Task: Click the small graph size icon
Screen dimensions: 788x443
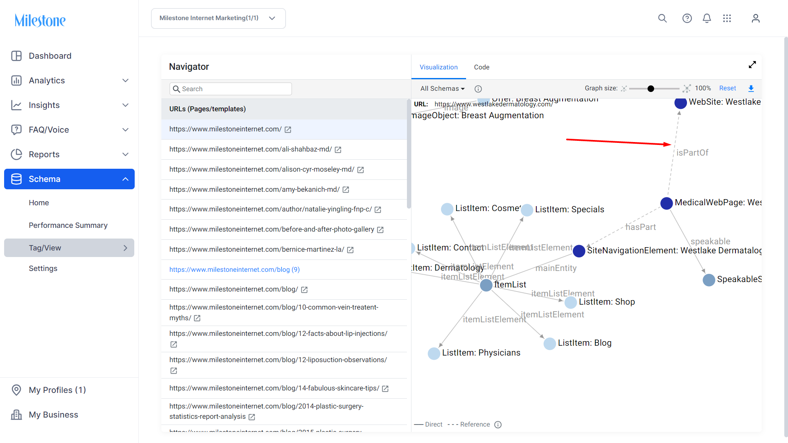Action: (x=624, y=89)
